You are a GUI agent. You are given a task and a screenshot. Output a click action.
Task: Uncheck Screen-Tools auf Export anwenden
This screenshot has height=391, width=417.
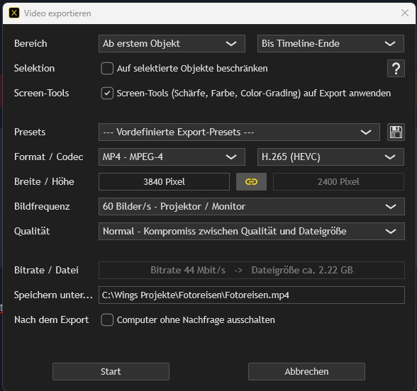point(107,93)
